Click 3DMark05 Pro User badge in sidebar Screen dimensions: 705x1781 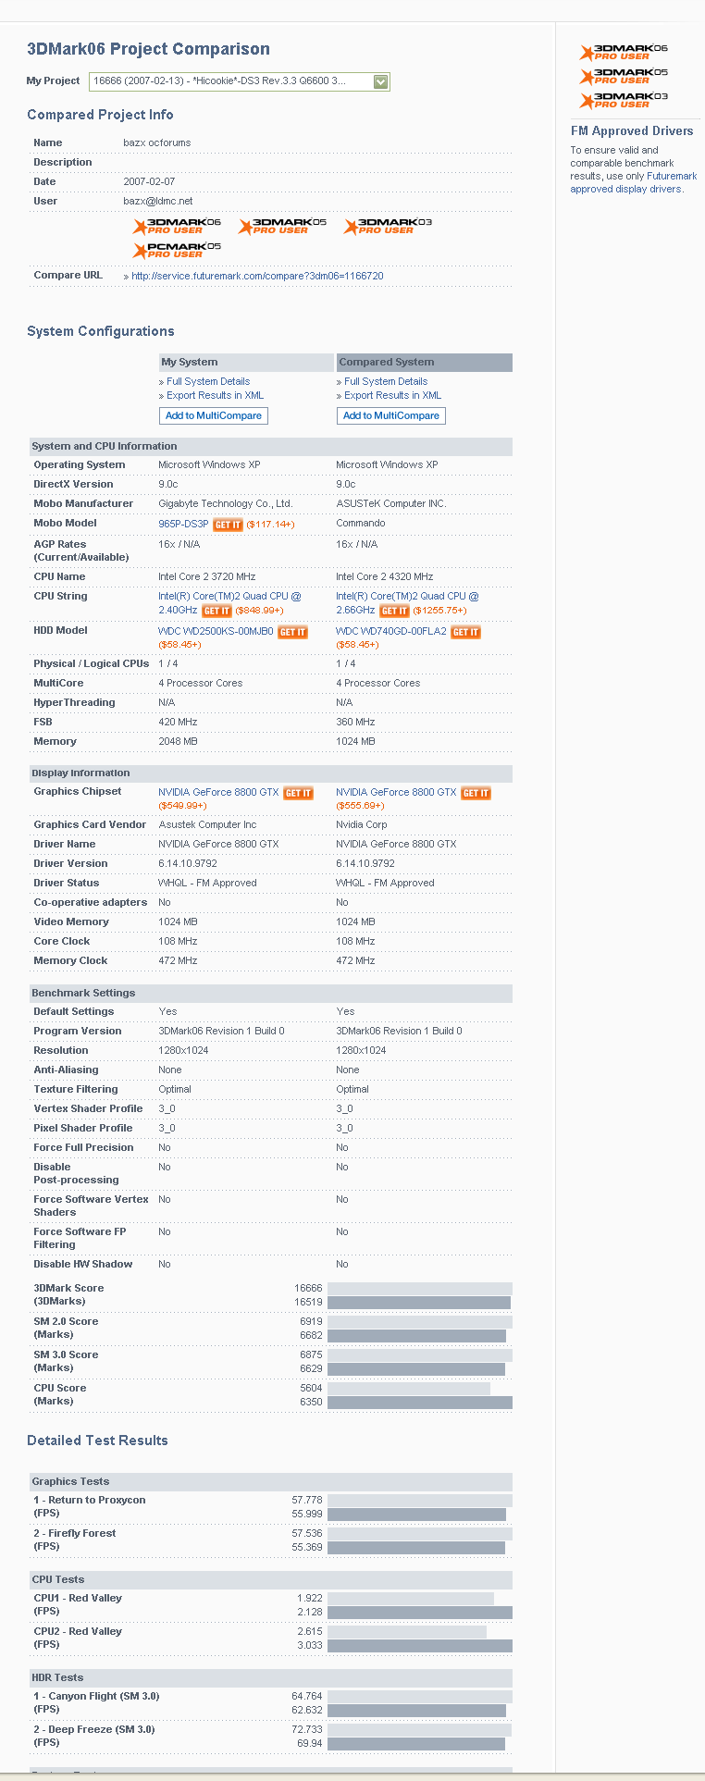point(624,76)
